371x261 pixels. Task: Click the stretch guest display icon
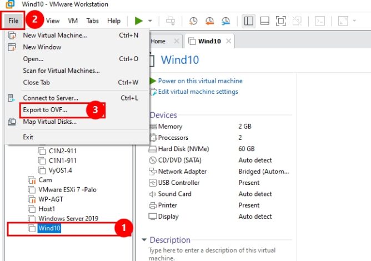pyautogui.click(x=343, y=21)
